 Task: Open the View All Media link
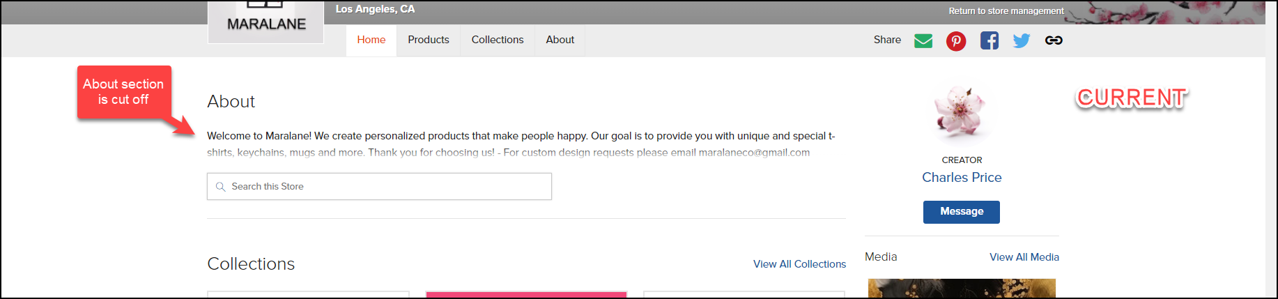(1024, 257)
